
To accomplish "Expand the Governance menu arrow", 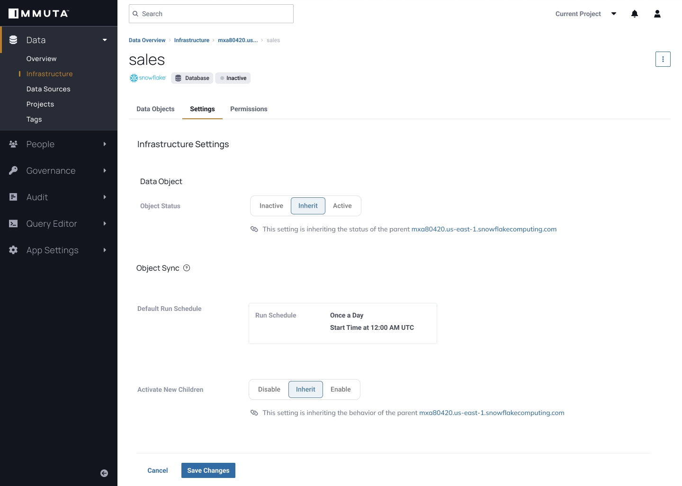I will [105, 170].
